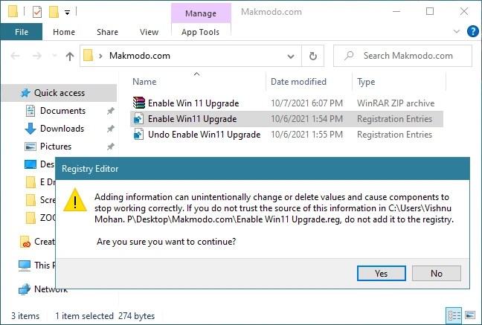
Task: Click Yes in the Registry Editor dialog
Action: coord(381,273)
